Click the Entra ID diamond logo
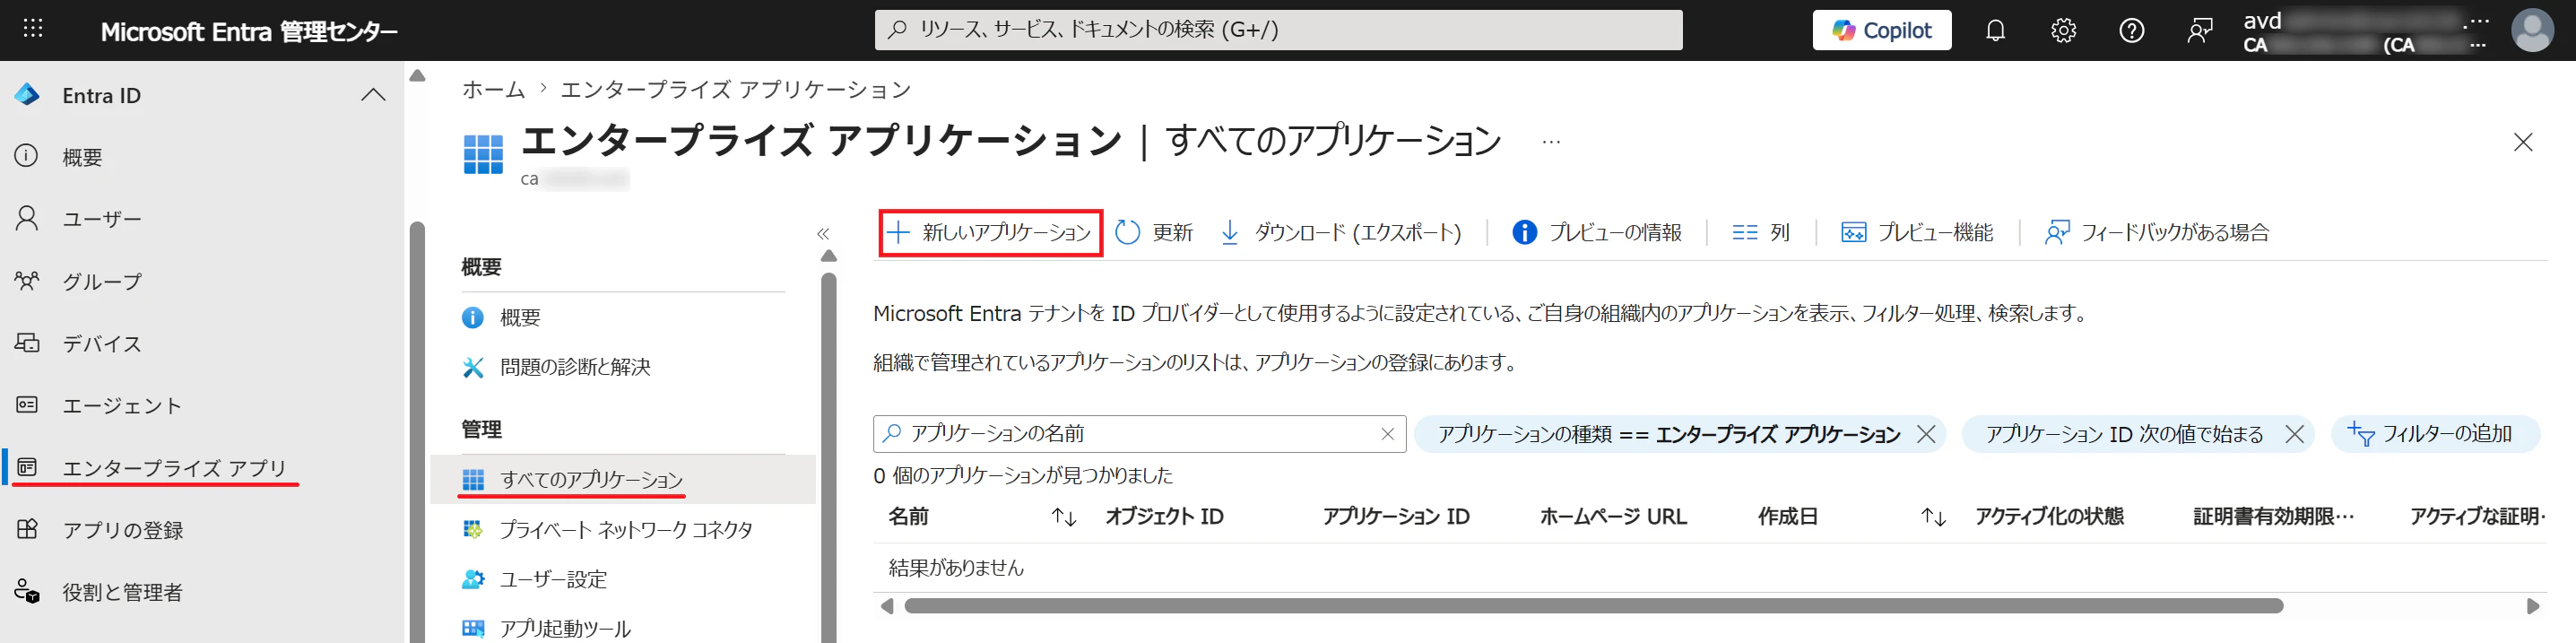The height and width of the screenshot is (643, 2576). (x=27, y=95)
